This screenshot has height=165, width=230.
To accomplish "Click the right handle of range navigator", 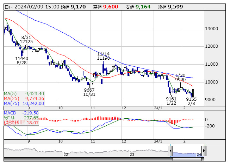I will 204,152.
